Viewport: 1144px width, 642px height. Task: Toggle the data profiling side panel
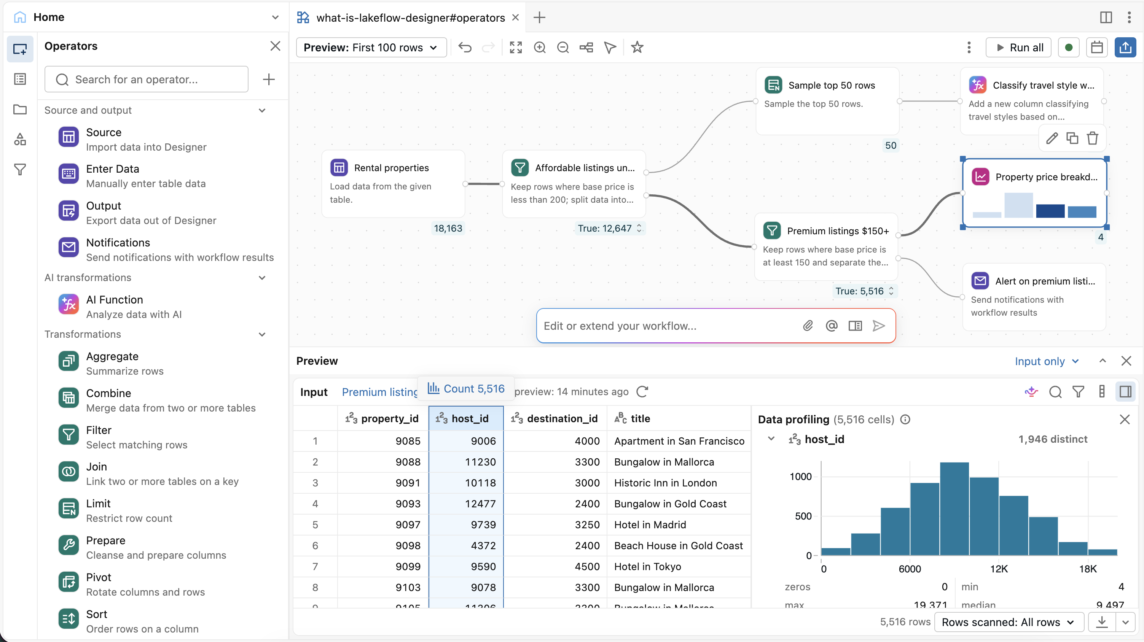(1125, 392)
